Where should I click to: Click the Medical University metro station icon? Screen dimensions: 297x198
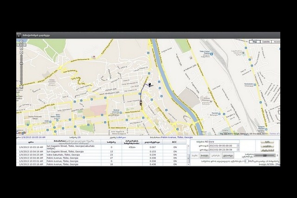pyautogui.click(x=121, y=112)
